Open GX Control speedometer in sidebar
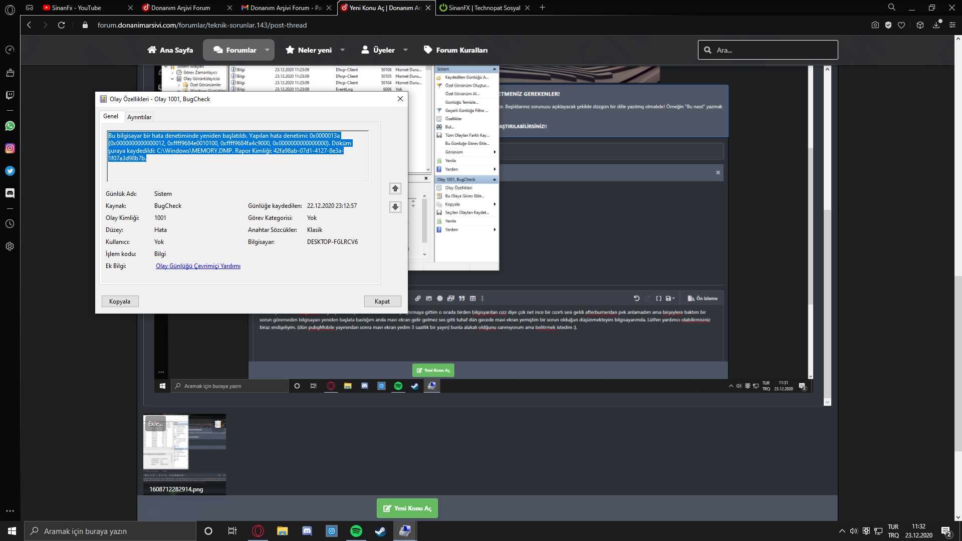962x541 pixels. coord(10,50)
